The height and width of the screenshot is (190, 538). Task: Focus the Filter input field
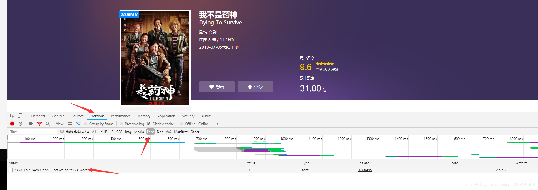pyautogui.click(x=32, y=132)
